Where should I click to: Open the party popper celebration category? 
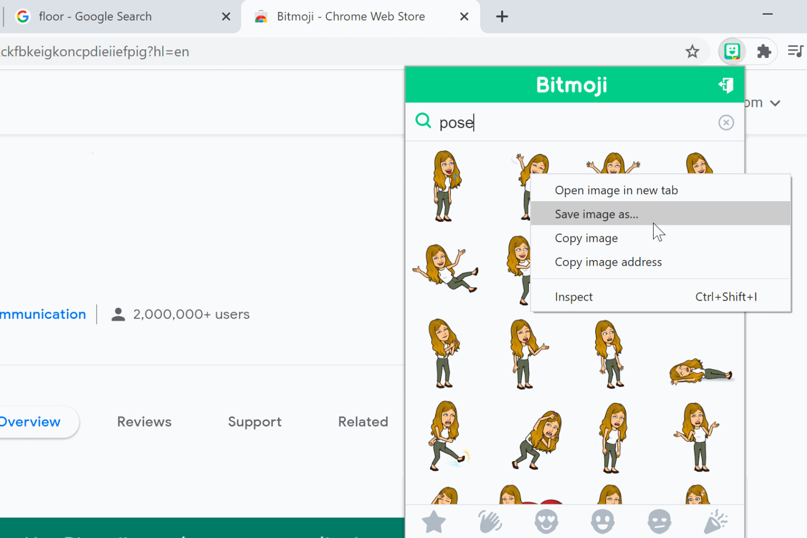tap(716, 521)
